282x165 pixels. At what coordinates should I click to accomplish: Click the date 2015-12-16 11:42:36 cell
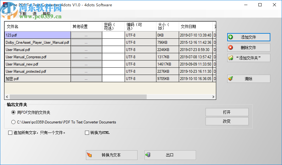[x=196, y=42]
